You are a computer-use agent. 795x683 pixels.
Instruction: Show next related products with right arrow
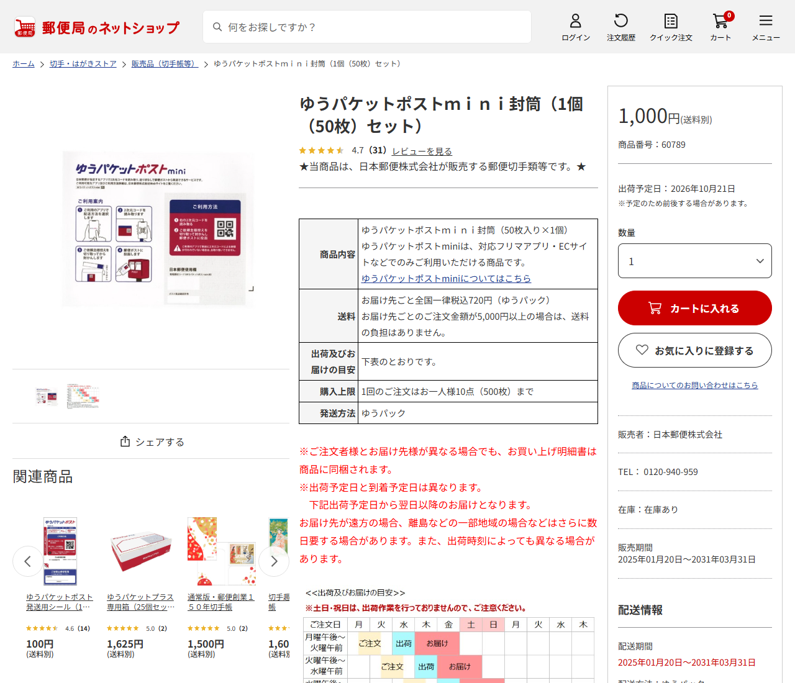click(274, 561)
